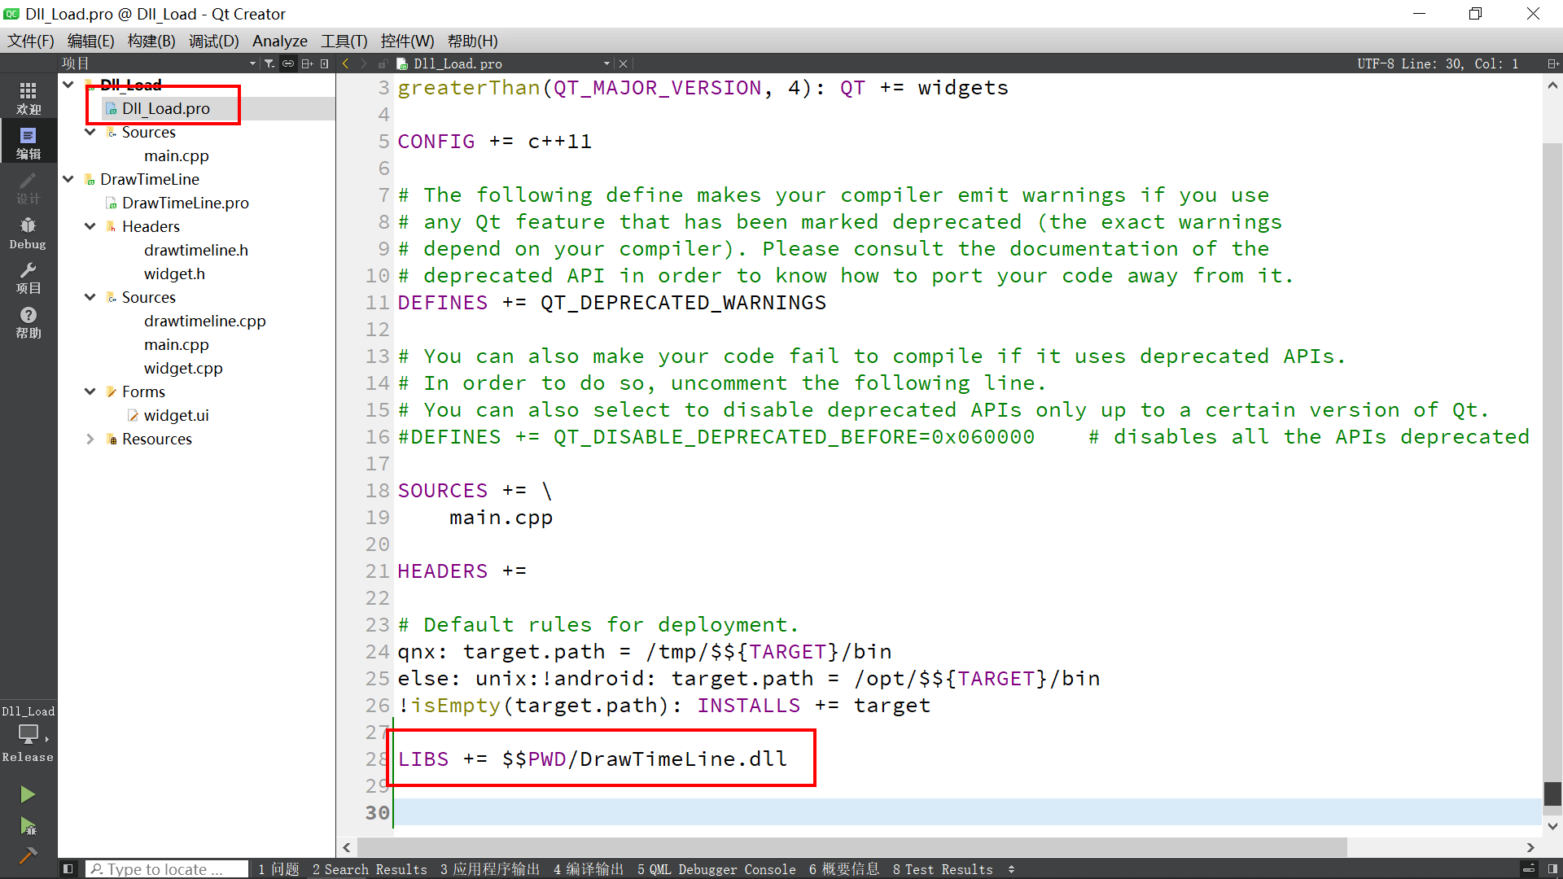Screen dimensions: 1563x879
Task: Toggle synchronize with editor link icon
Action: click(x=288, y=63)
